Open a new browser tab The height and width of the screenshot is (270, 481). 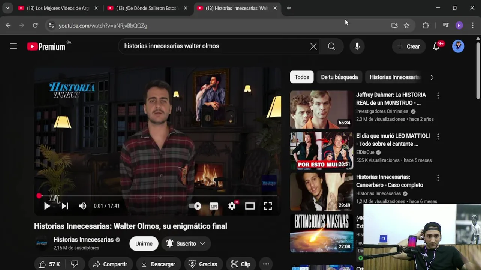tap(289, 8)
